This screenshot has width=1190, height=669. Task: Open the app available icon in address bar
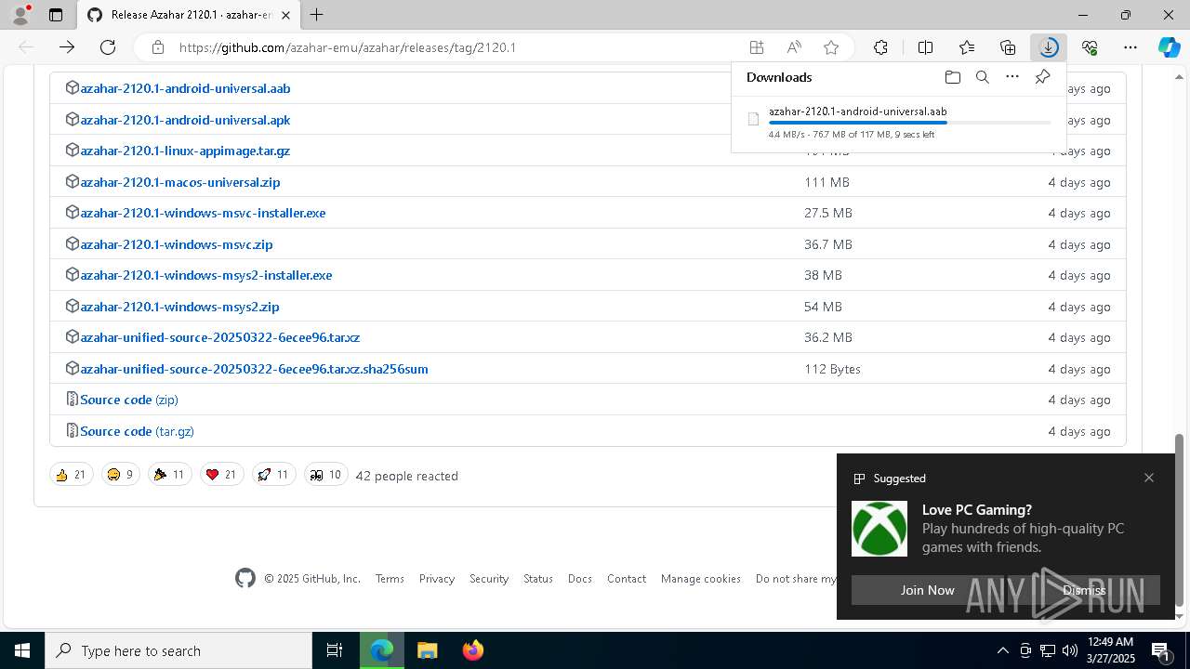pos(757,47)
